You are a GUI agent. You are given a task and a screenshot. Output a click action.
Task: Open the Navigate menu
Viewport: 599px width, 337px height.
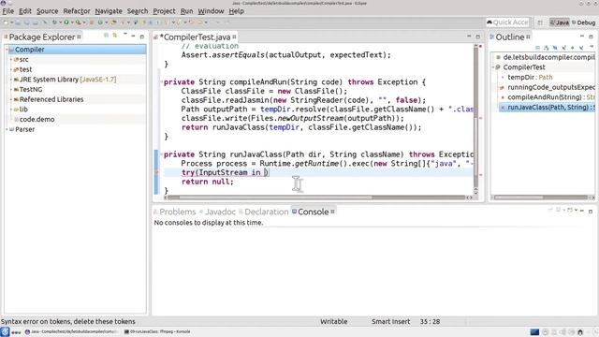pyautogui.click(x=109, y=11)
